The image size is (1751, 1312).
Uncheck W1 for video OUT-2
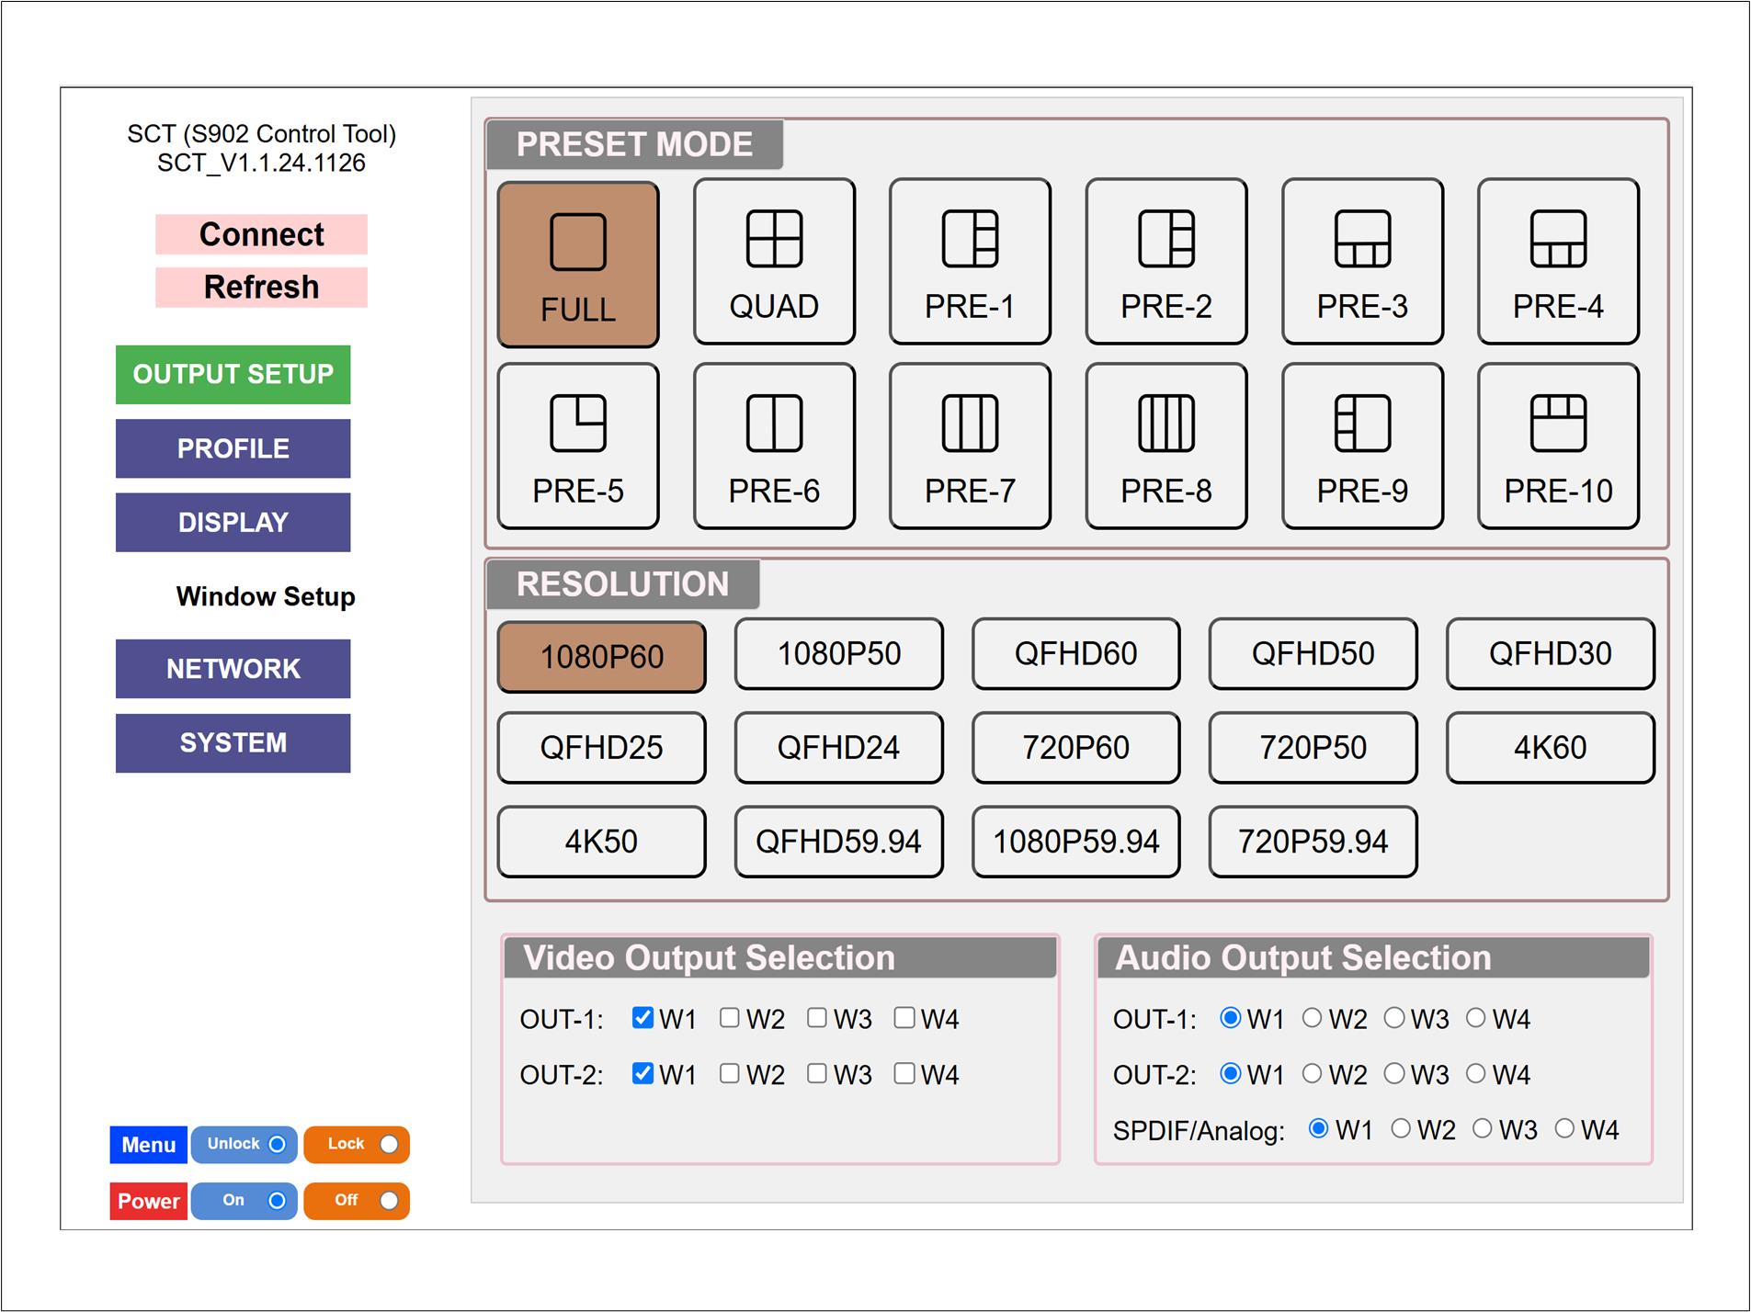point(643,1073)
